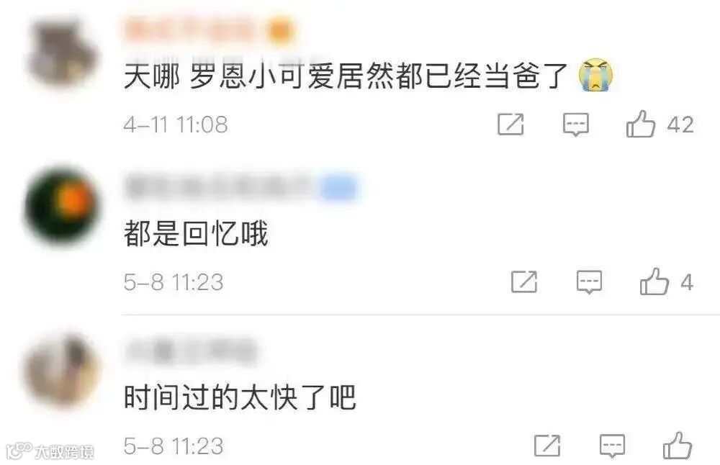Share the 都是回忆哦 comment

tap(524, 281)
